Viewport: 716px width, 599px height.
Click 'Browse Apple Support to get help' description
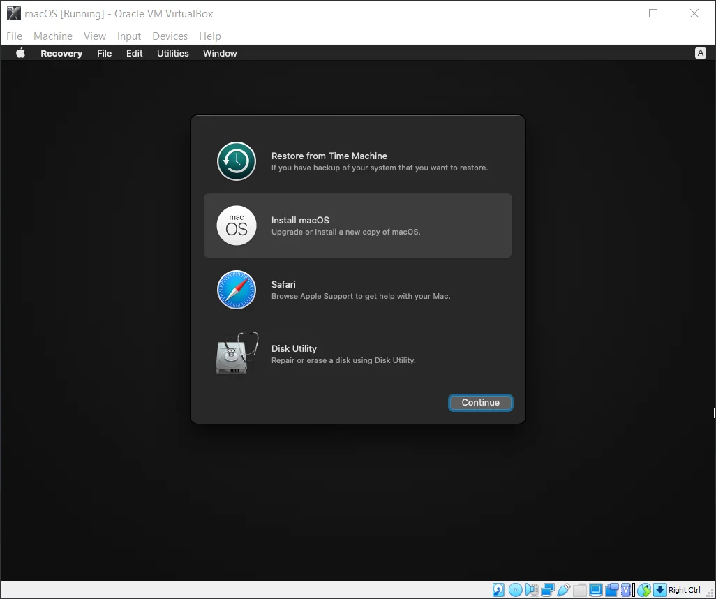[361, 296]
